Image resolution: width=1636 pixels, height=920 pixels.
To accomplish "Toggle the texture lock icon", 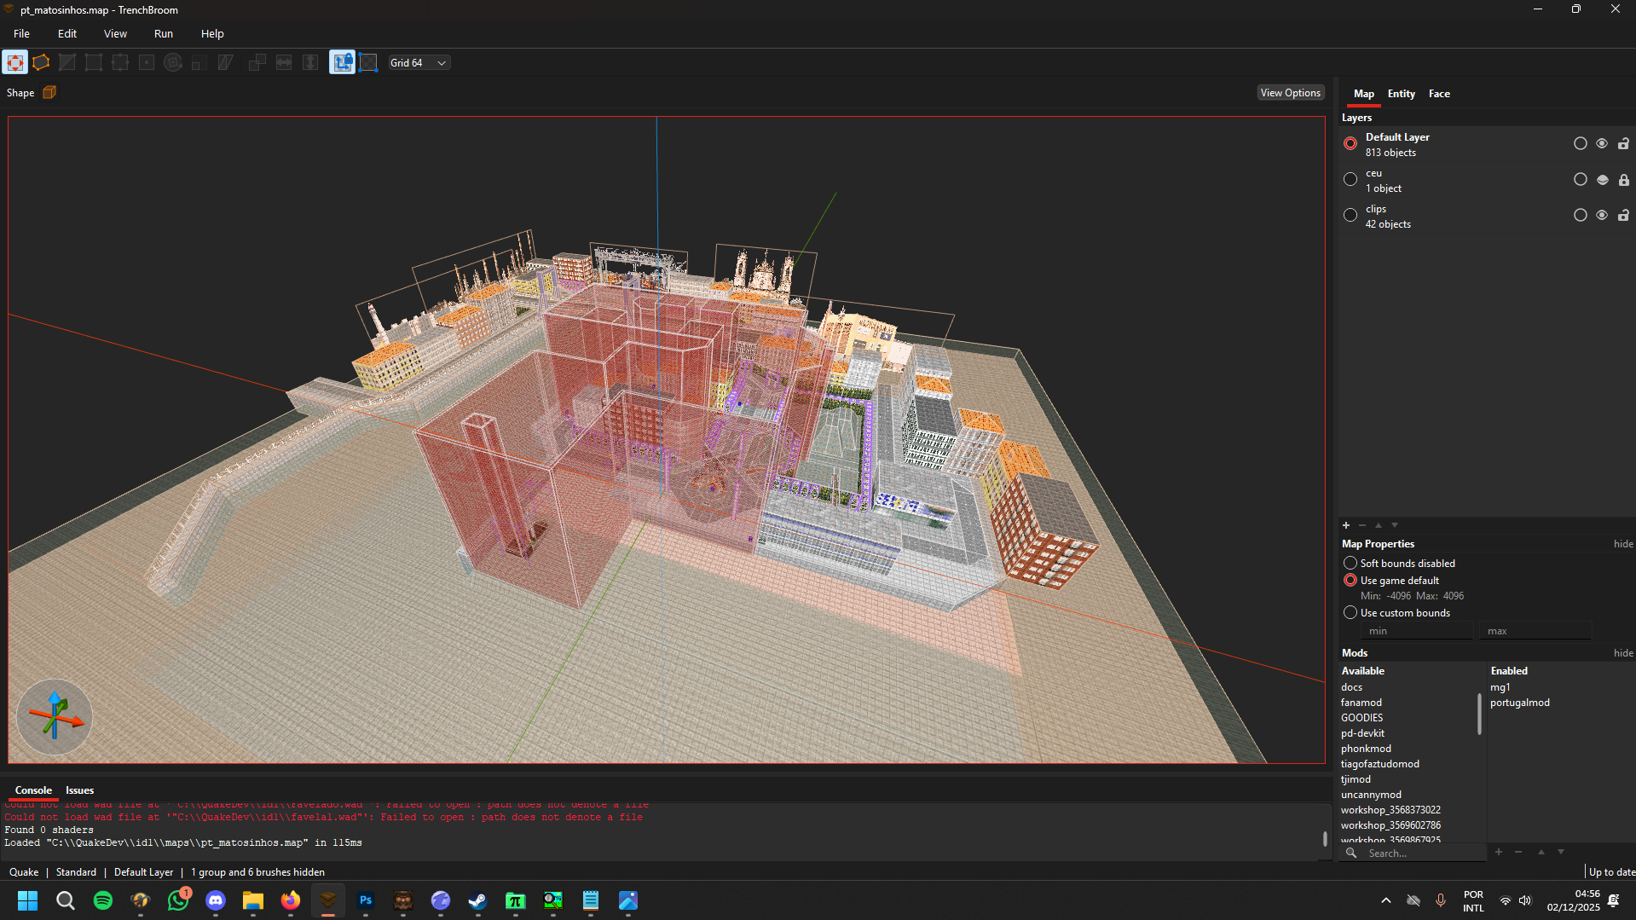I will click(x=342, y=62).
